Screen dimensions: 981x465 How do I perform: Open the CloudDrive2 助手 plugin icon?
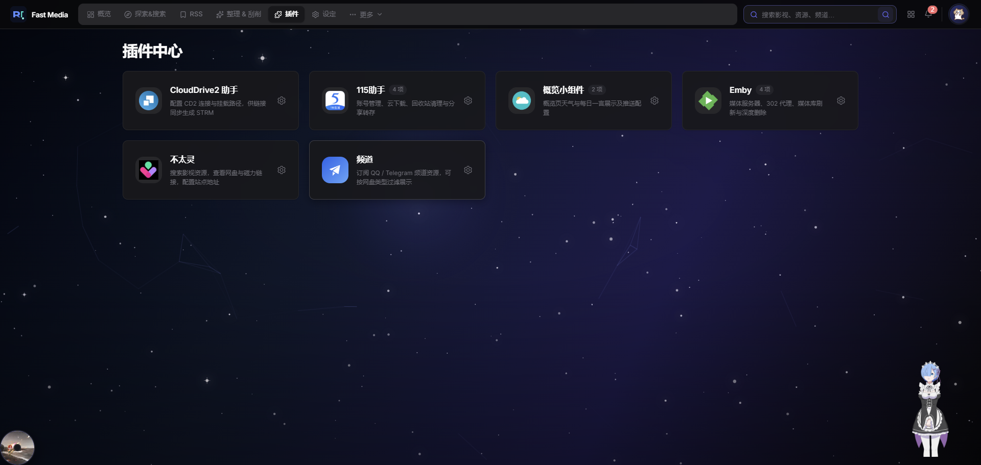[x=149, y=101]
